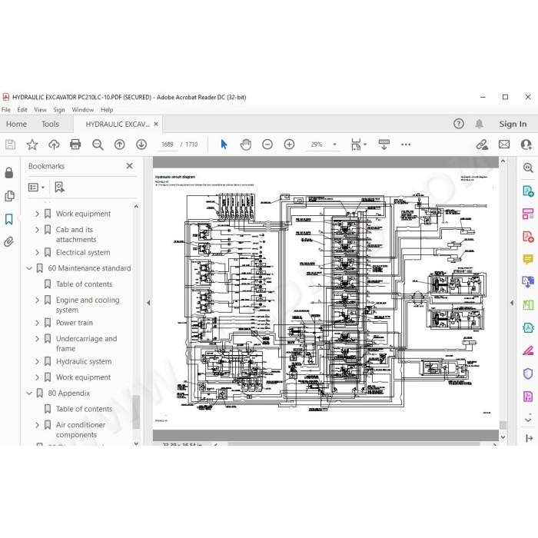
Task: Open the zoom level dropdown
Action: point(335,144)
